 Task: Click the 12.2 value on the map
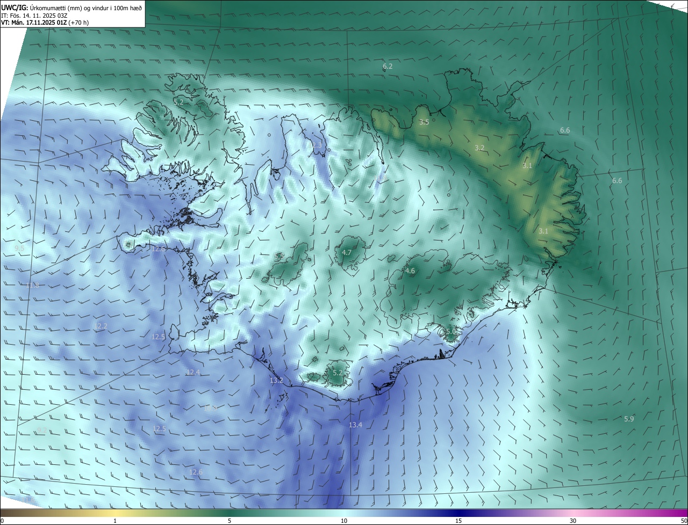[101, 326]
